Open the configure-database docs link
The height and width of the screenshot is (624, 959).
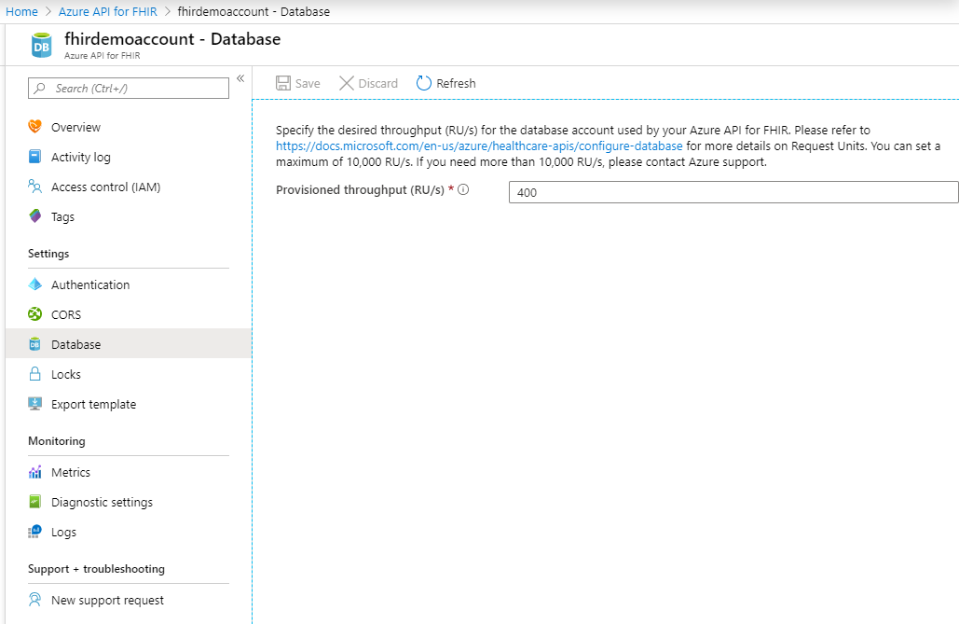click(x=479, y=146)
